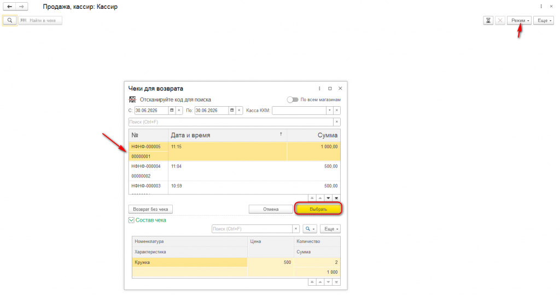The width and height of the screenshot is (560, 295).
Task: Click the 'Количество' column header
Action: [317, 241]
